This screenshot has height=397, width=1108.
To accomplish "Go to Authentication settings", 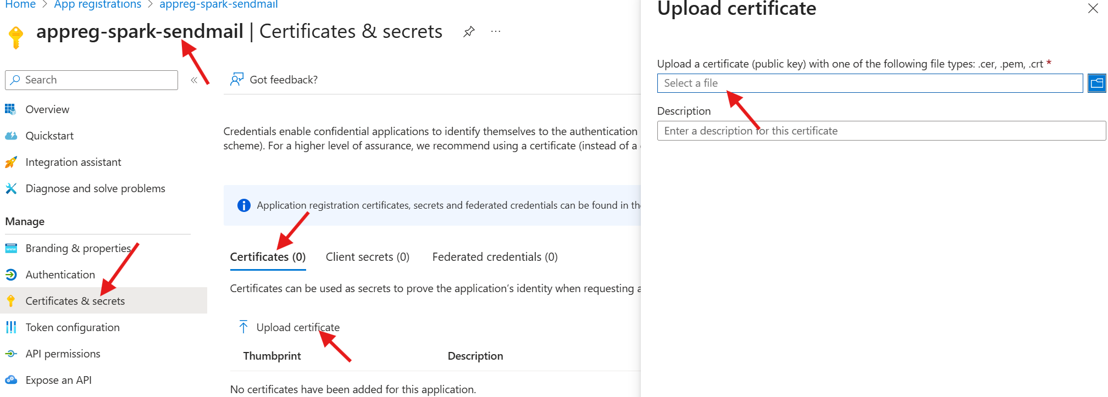I will click(60, 275).
